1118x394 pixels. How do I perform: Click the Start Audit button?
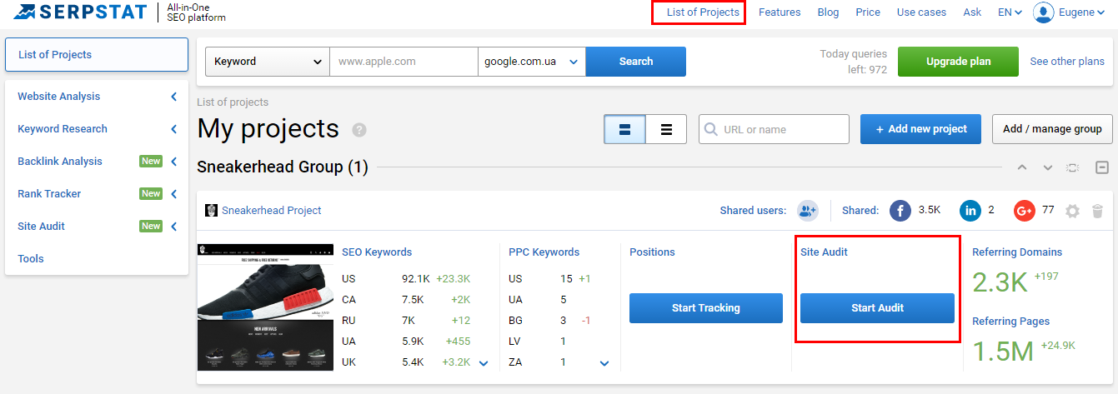(877, 308)
